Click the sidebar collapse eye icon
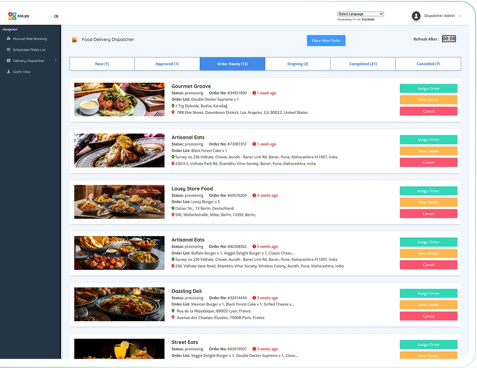Viewport: 477px width, 368px height. coord(56,16)
